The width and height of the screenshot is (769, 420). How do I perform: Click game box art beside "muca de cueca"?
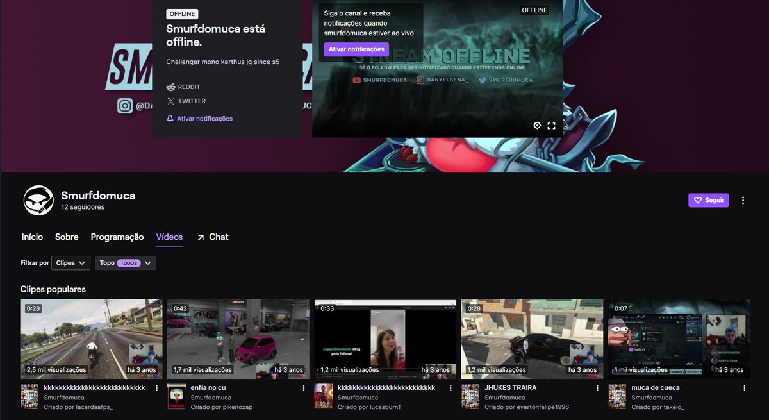(617, 397)
